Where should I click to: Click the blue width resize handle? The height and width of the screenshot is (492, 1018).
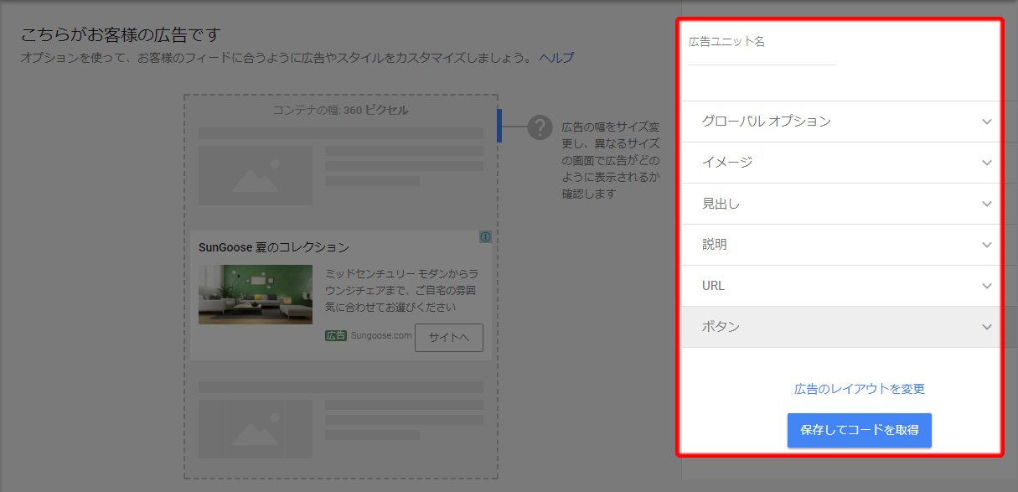tap(501, 126)
